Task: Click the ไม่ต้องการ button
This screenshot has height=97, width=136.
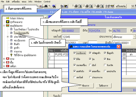Action: (x=104, y=85)
